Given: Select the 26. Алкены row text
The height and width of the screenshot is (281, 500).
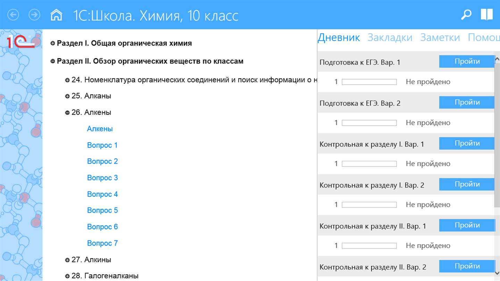Looking at the screenshot, I should 91,112.
